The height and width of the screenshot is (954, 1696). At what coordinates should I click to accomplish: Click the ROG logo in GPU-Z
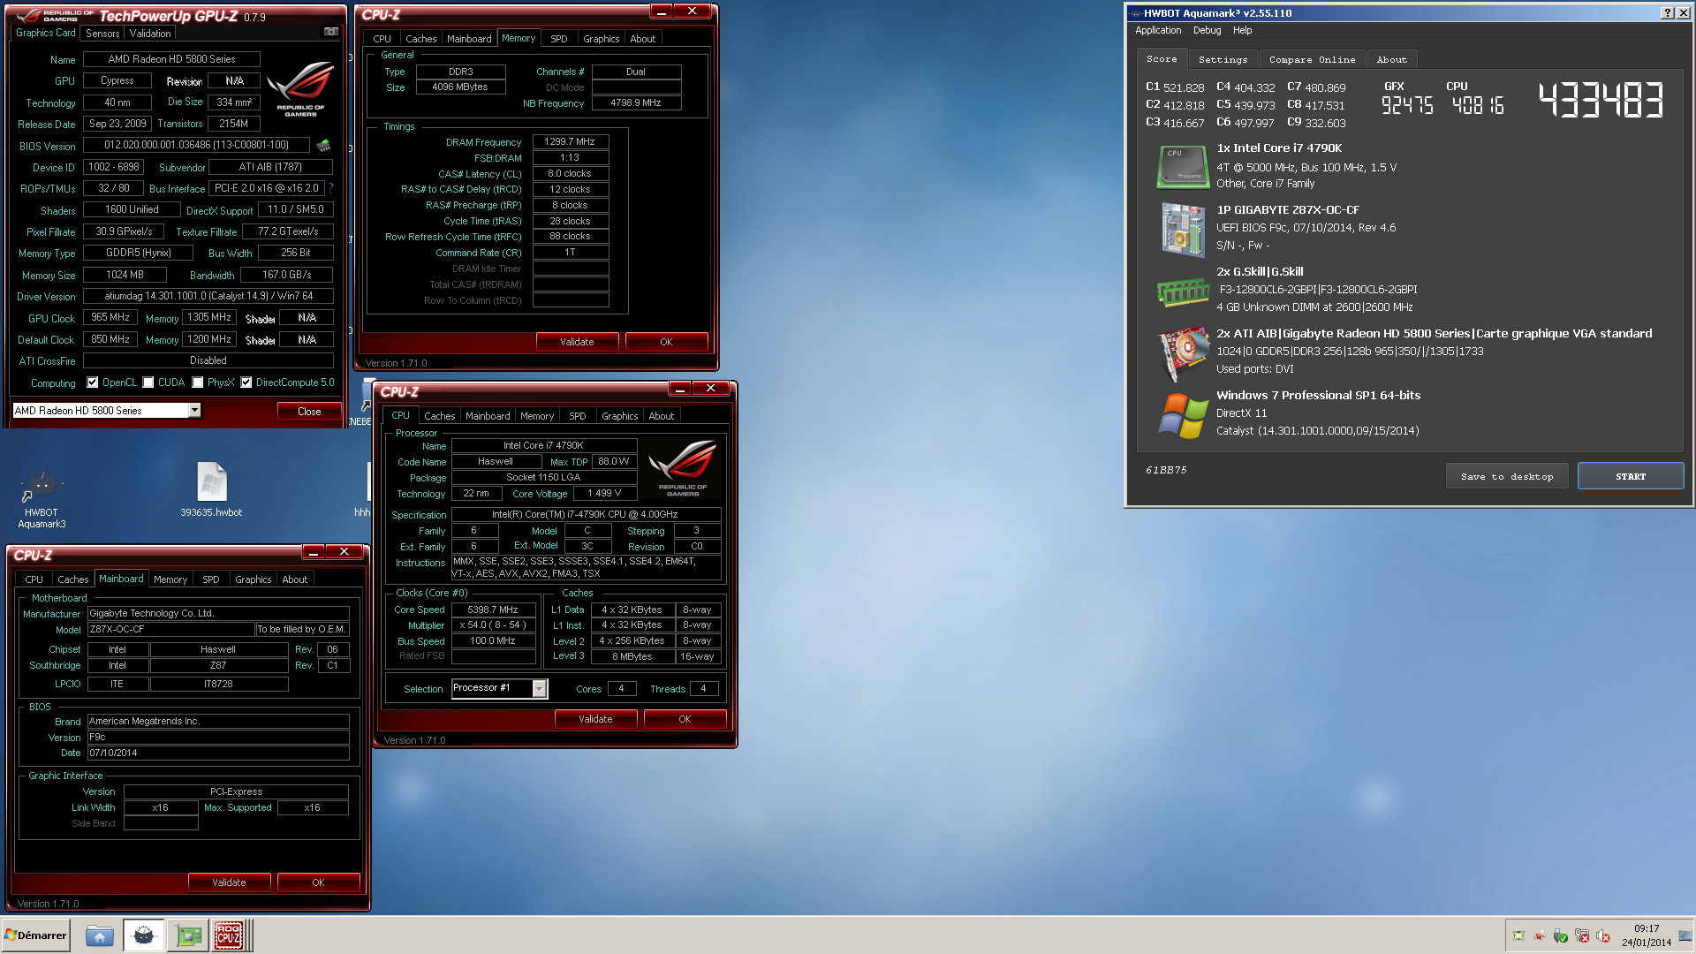click(x=300, y=88)
